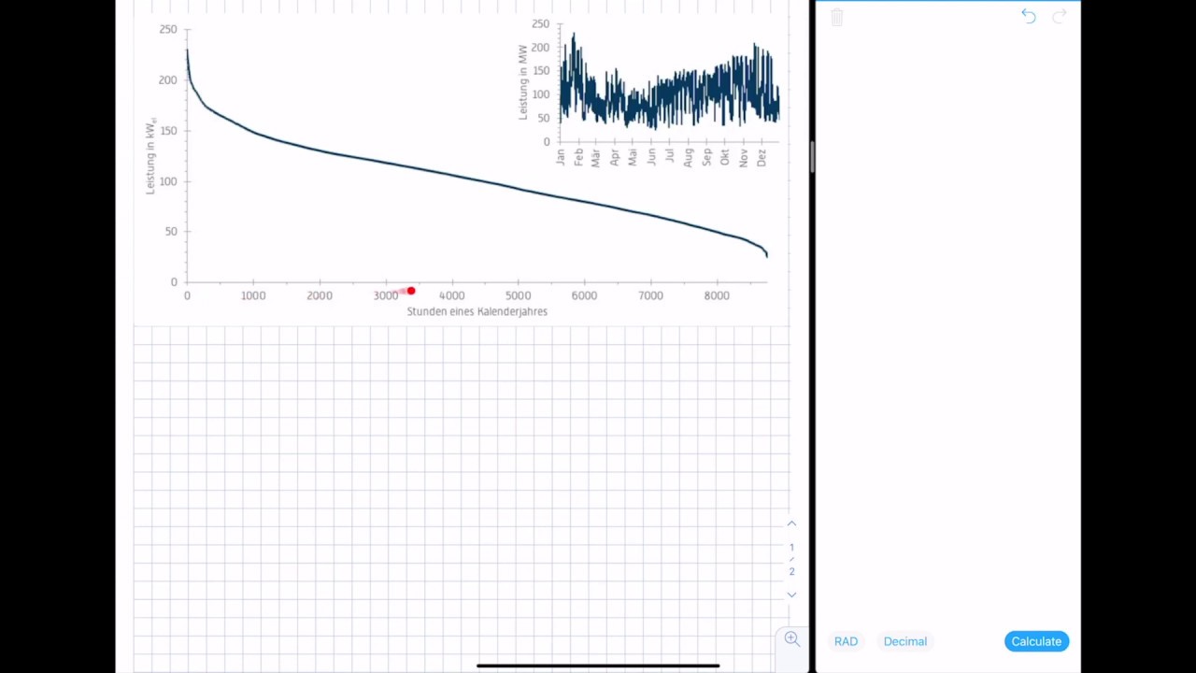
Task: Click the main chart y-axis tick "200"
Action: click(167, 80)
